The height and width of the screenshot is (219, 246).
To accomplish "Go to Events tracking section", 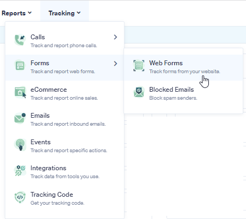I will pos(65,146).
